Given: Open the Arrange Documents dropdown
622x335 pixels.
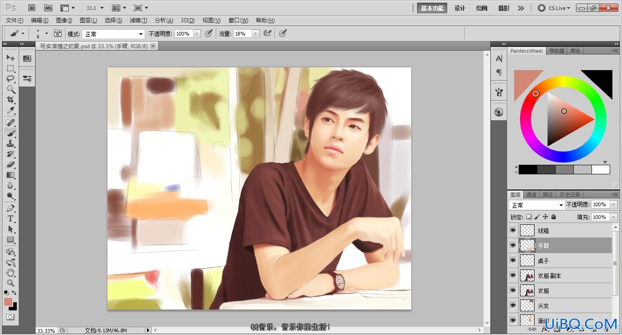Looking at the screenshot, I should pyautogui.click(x=119, y=8).
